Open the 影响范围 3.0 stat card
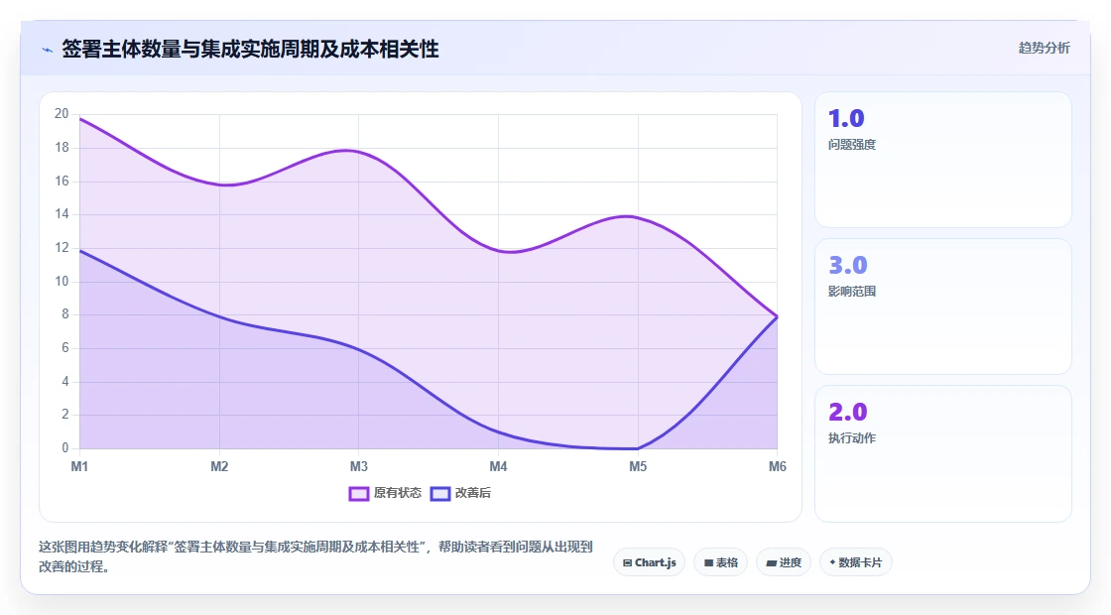Screen dimensions: 1111x615 pos(943,307)
